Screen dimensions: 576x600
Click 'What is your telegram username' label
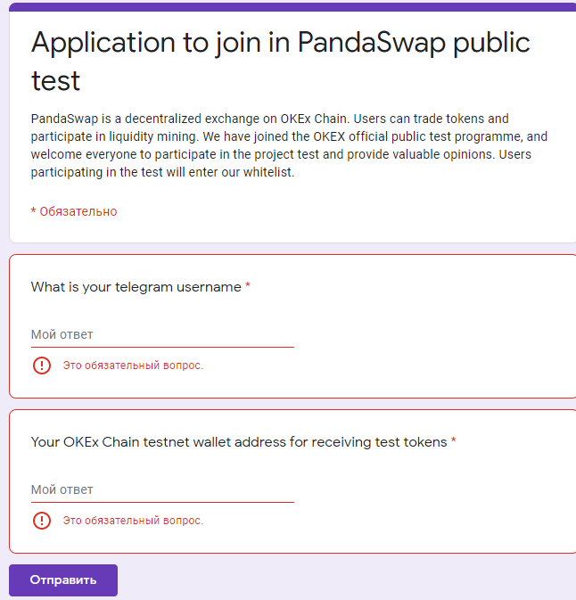coord(136,287)
